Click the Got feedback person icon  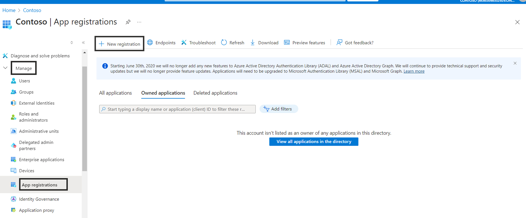click(x=339, y=42)
